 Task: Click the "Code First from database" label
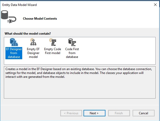[72, 53]
